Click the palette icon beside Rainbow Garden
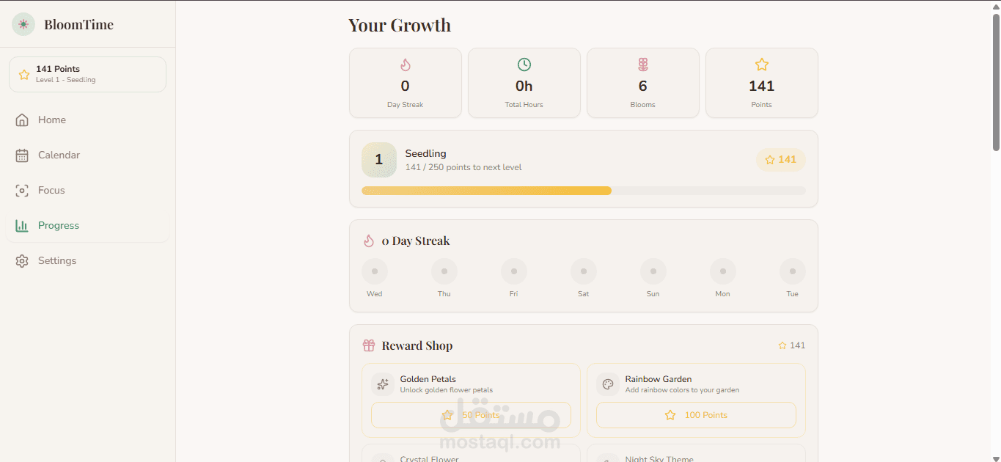 click(608, 384)
